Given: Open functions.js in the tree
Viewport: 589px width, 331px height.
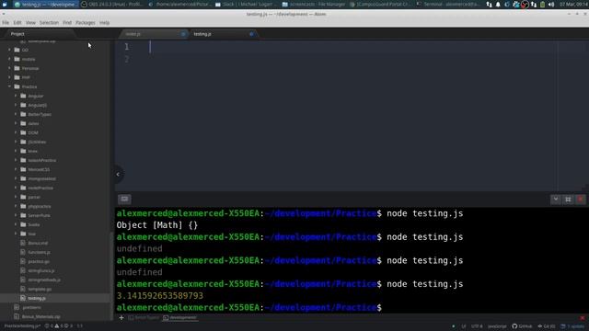Looking at the screenshot, I should click(39, 252).
